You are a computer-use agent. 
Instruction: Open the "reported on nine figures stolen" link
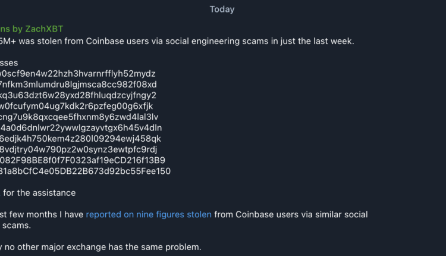click(149, 214)
